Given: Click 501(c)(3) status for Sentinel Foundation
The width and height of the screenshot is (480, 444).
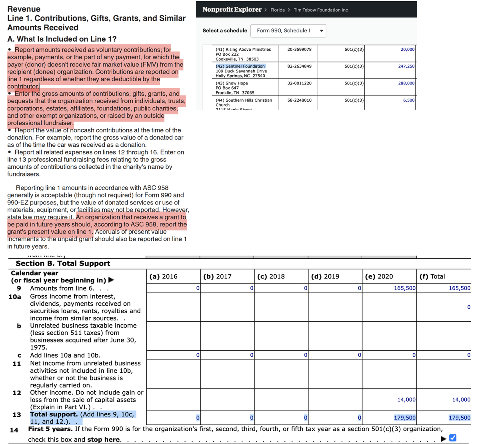Looking at the screenshot, I should [354, 66].
